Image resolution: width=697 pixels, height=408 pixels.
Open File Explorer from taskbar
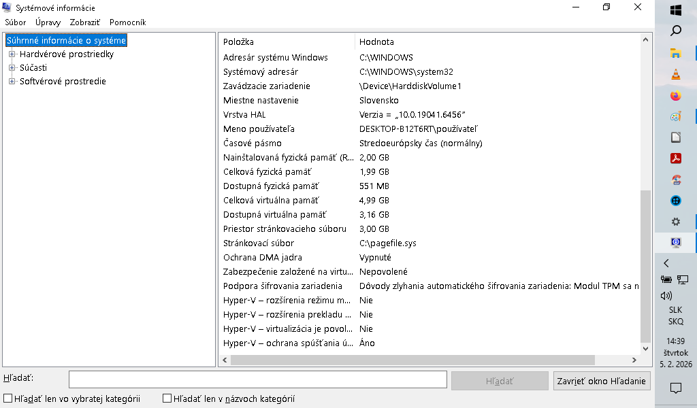pyautogui.click(x=676, y=53)
